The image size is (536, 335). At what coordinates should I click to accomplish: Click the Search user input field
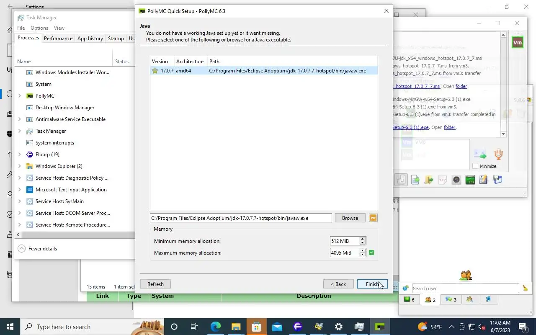[465, 288]
